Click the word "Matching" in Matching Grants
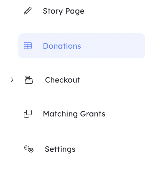Screen dimensions: 157x174 pyautogui.click(x=60, y=114)
